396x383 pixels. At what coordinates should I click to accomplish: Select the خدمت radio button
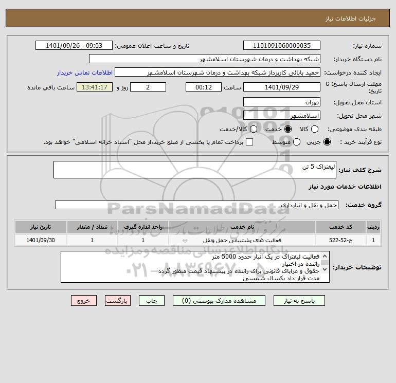click(287, 129)
